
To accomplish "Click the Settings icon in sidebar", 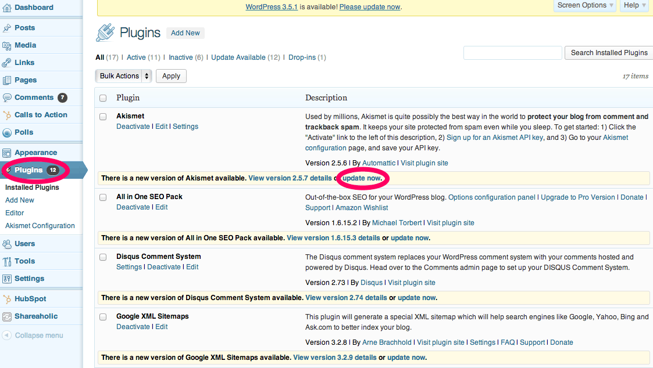I will pyautogui.click(x=6, y=279).
